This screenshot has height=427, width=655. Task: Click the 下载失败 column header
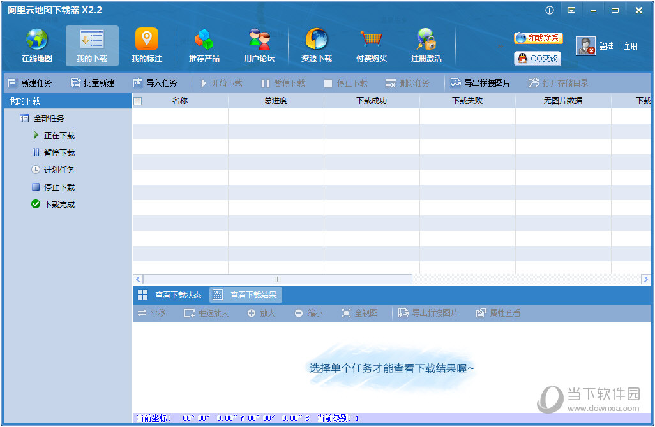coord(467,101)
